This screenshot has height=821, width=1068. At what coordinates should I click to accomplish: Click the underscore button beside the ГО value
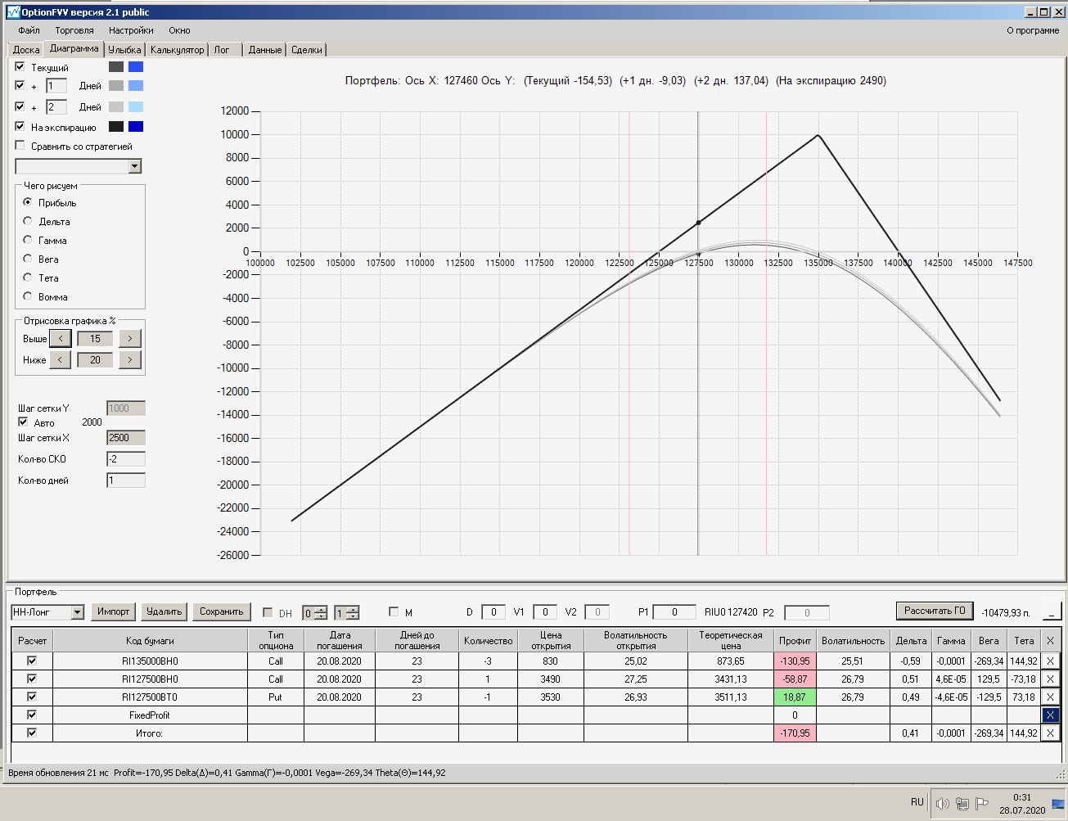point(1052,611)
